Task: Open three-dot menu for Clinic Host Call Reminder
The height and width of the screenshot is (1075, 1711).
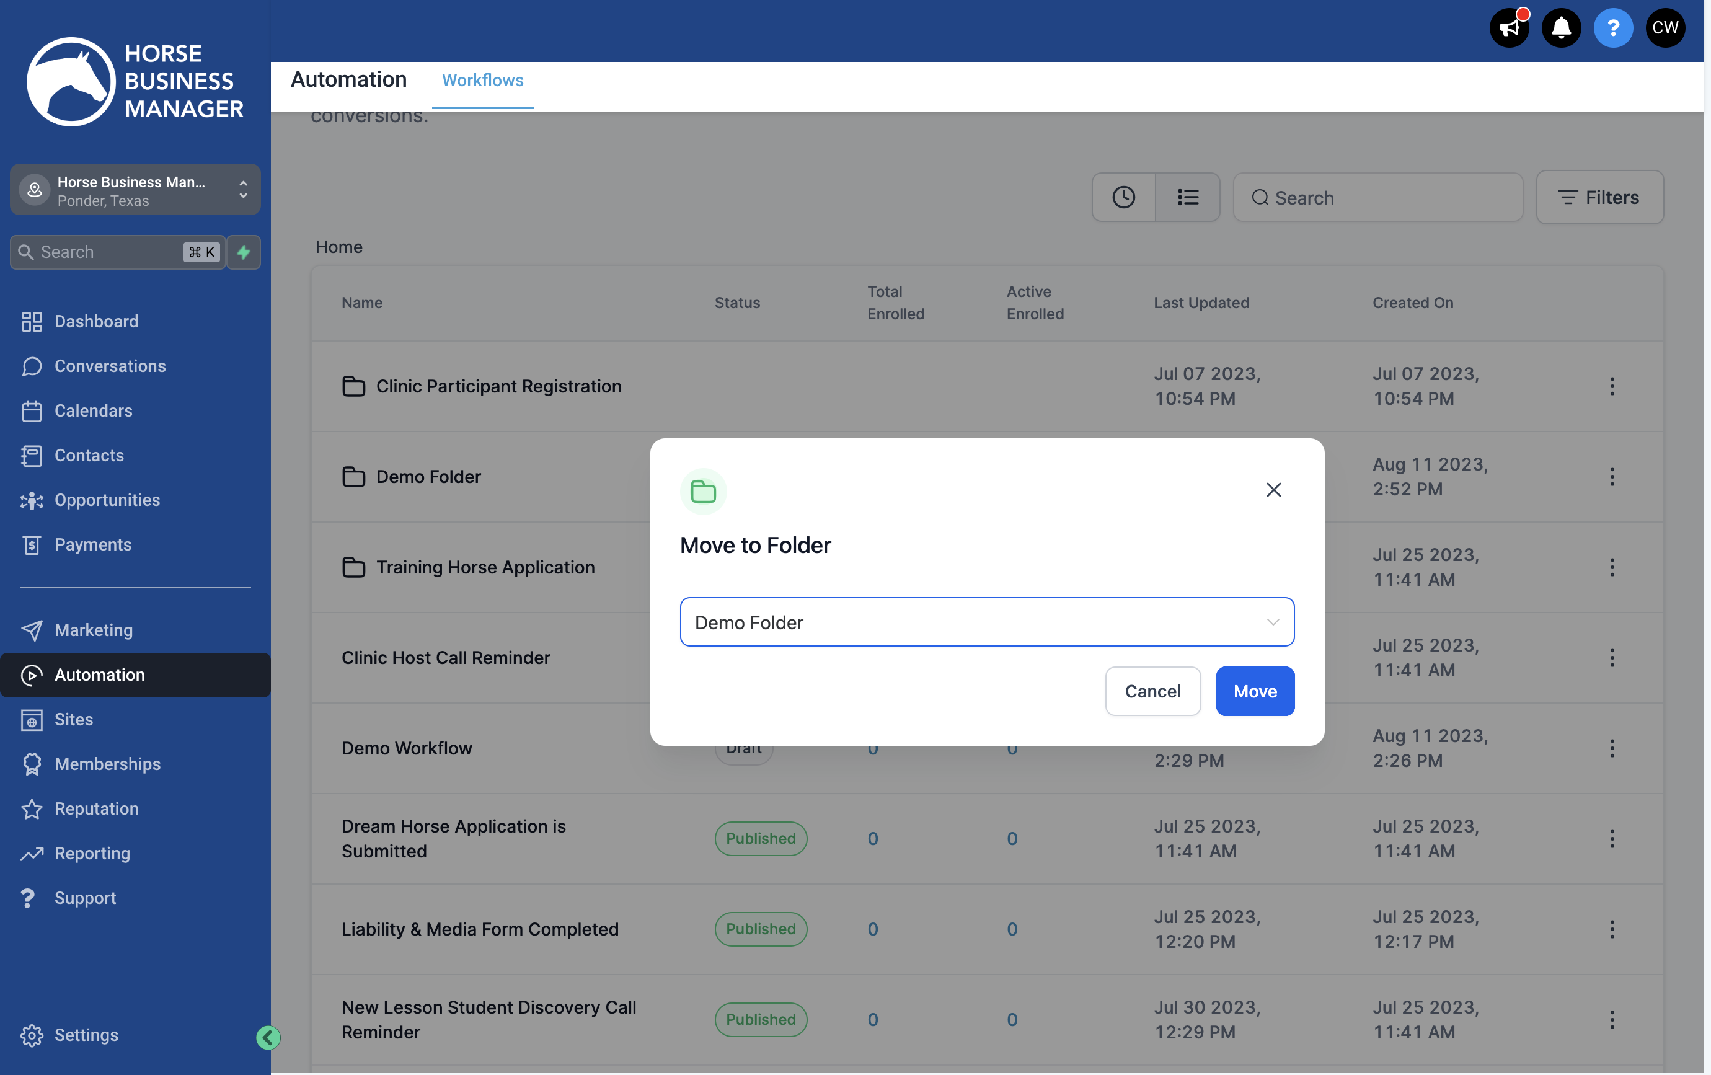Action: pos(1612,658)
